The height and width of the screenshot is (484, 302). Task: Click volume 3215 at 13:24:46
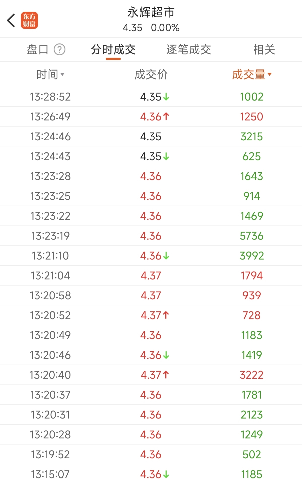pyautogui.click(x=252, y=137)
